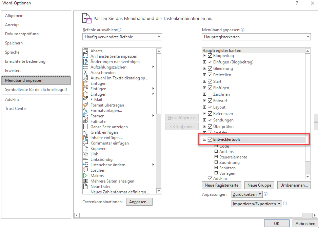Toggle the Referenzen checkbox
This screenshot has height=228, width=319.
click(210, 114)
